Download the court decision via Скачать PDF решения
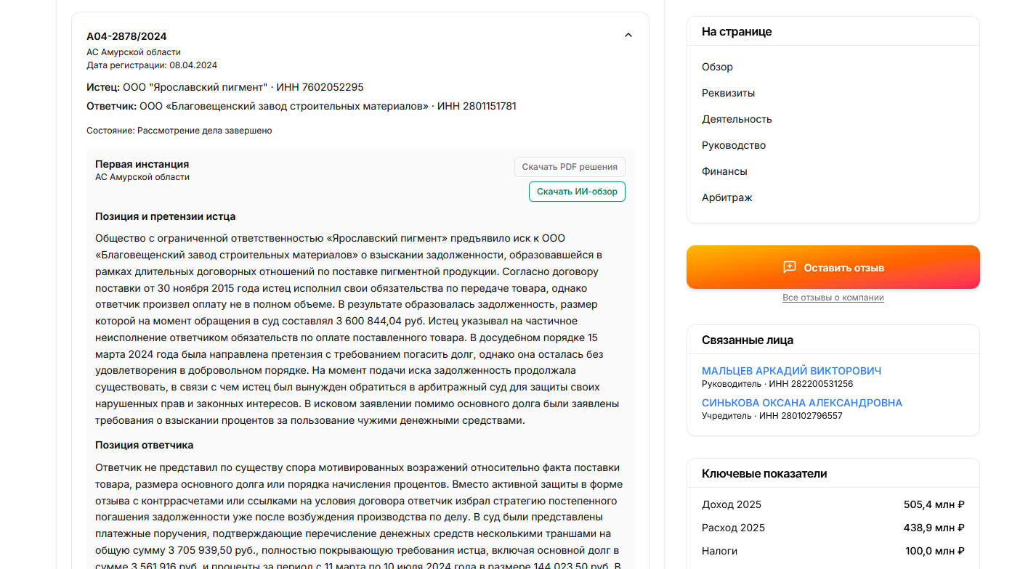 [x=570, y=167]
